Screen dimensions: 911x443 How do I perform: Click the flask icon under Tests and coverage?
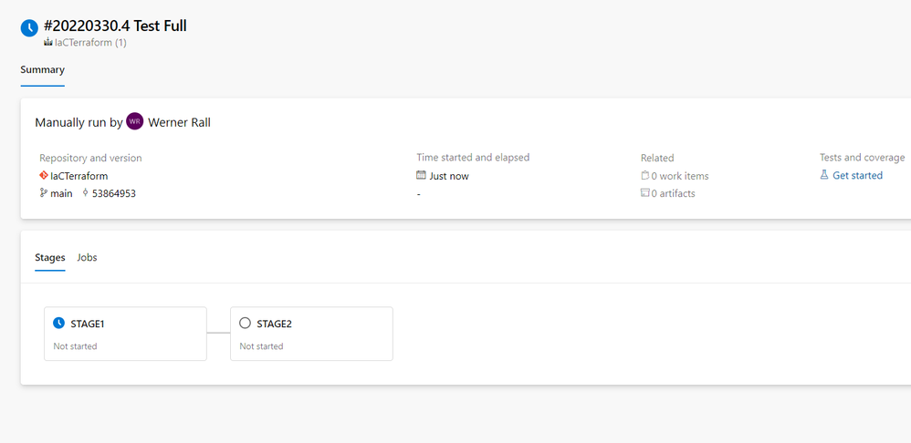pyautogui.click(x=824, y=175)
